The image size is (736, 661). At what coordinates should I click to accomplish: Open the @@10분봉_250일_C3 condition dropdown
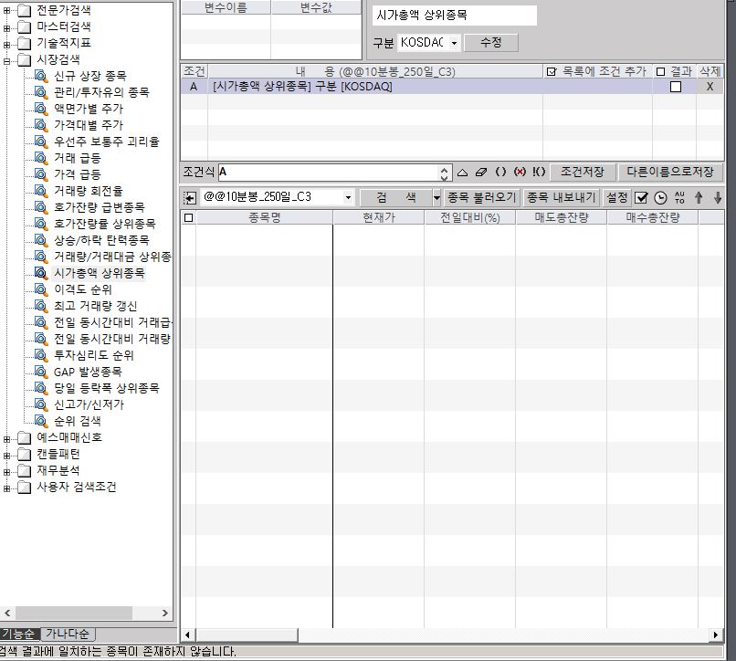348,197
